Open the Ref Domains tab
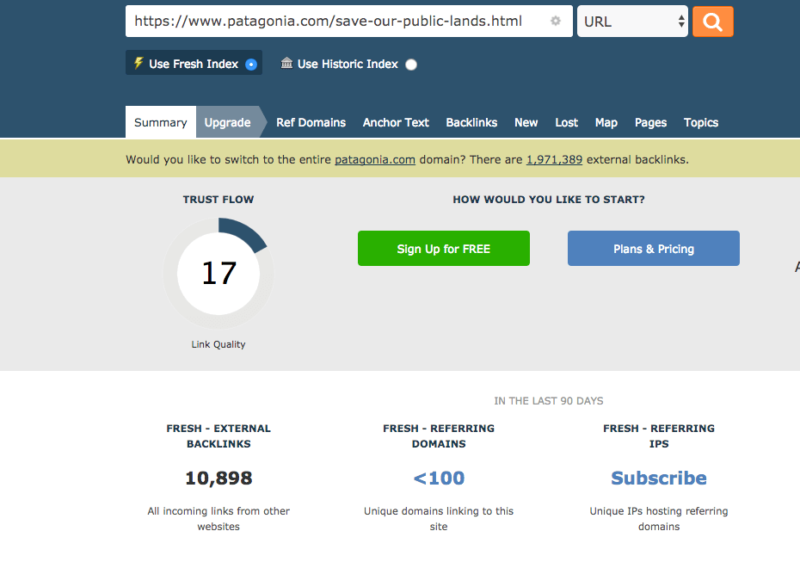The width and height of the screenshot is (800, 562). [311, 122]
